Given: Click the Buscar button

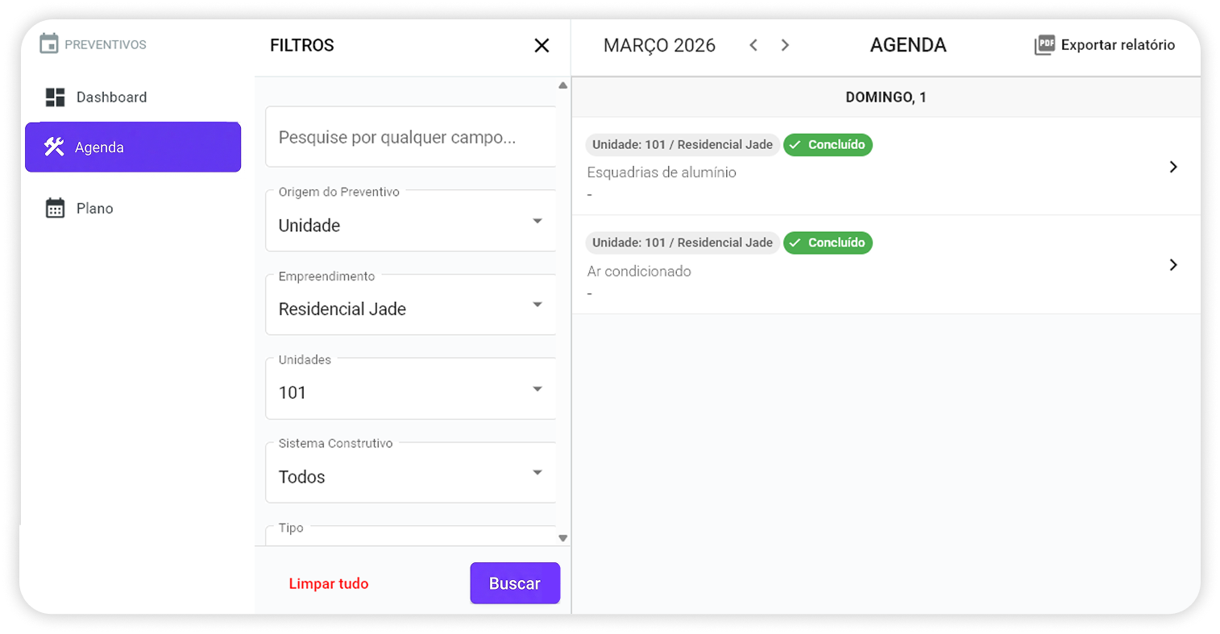Looking at the screenshot, I should (x=515, y=582).
